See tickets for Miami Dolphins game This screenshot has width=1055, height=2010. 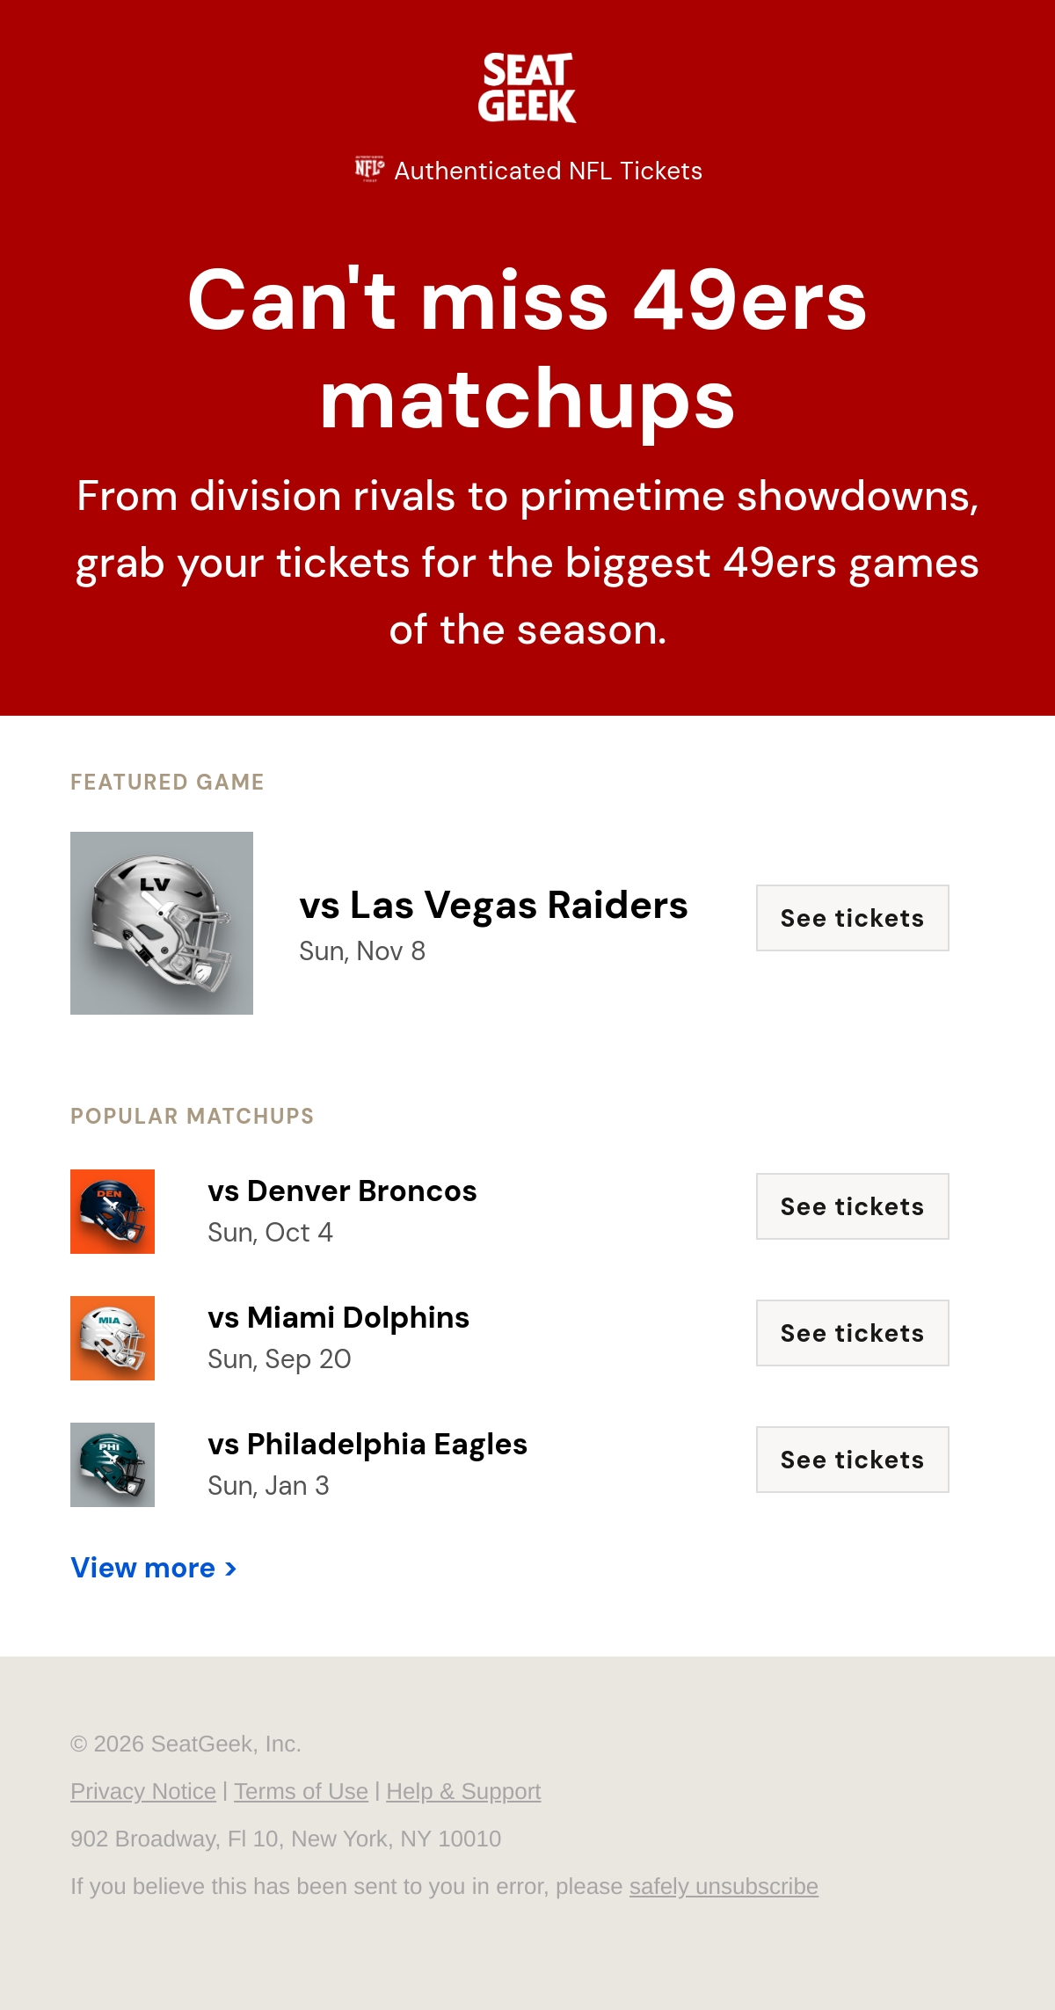click(853, 1333)
